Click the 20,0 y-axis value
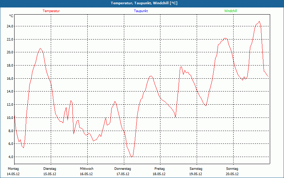The image size is (284, 178). click(10, 52)
